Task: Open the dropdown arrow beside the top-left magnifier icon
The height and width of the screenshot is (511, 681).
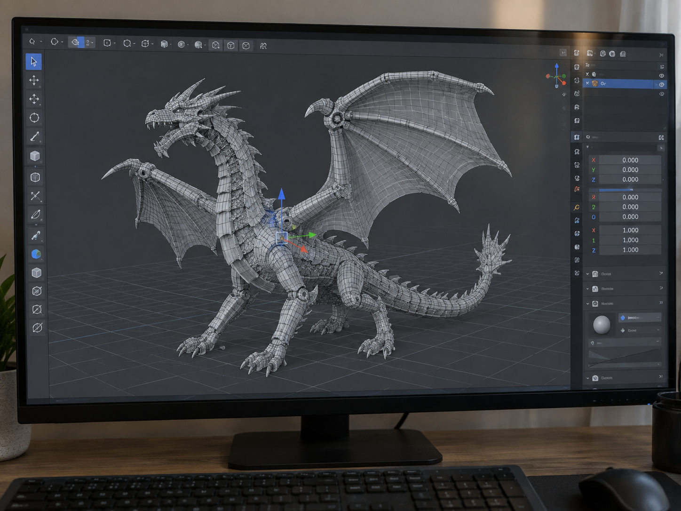Action: [41, 42]
